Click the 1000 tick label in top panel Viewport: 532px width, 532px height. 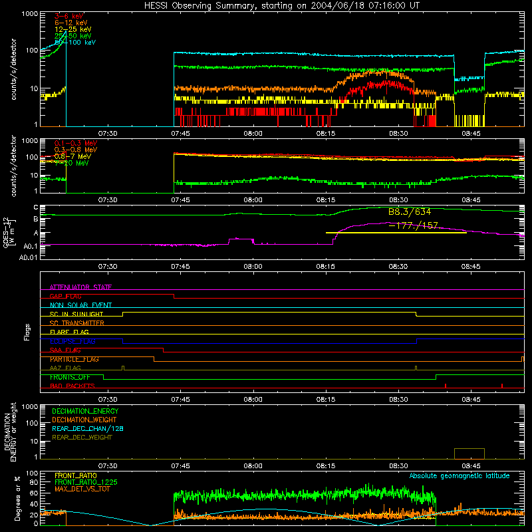coord(30,14)
